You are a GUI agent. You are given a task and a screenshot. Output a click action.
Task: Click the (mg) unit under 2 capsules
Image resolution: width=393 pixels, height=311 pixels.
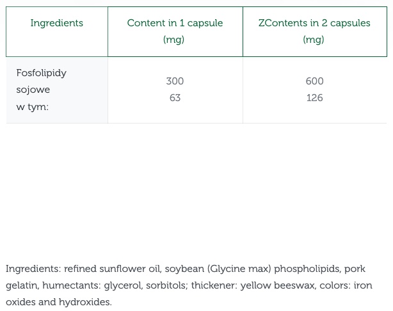314,40
